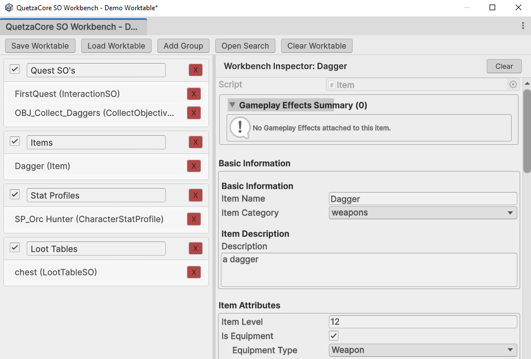Click the Script object picker circle icon

coord(513,85)
